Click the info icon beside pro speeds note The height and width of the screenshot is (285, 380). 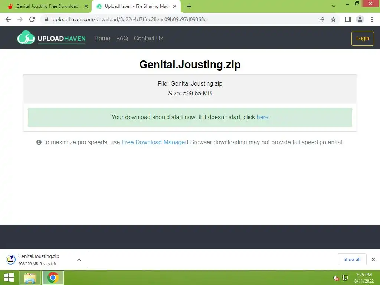coord(39,142)
